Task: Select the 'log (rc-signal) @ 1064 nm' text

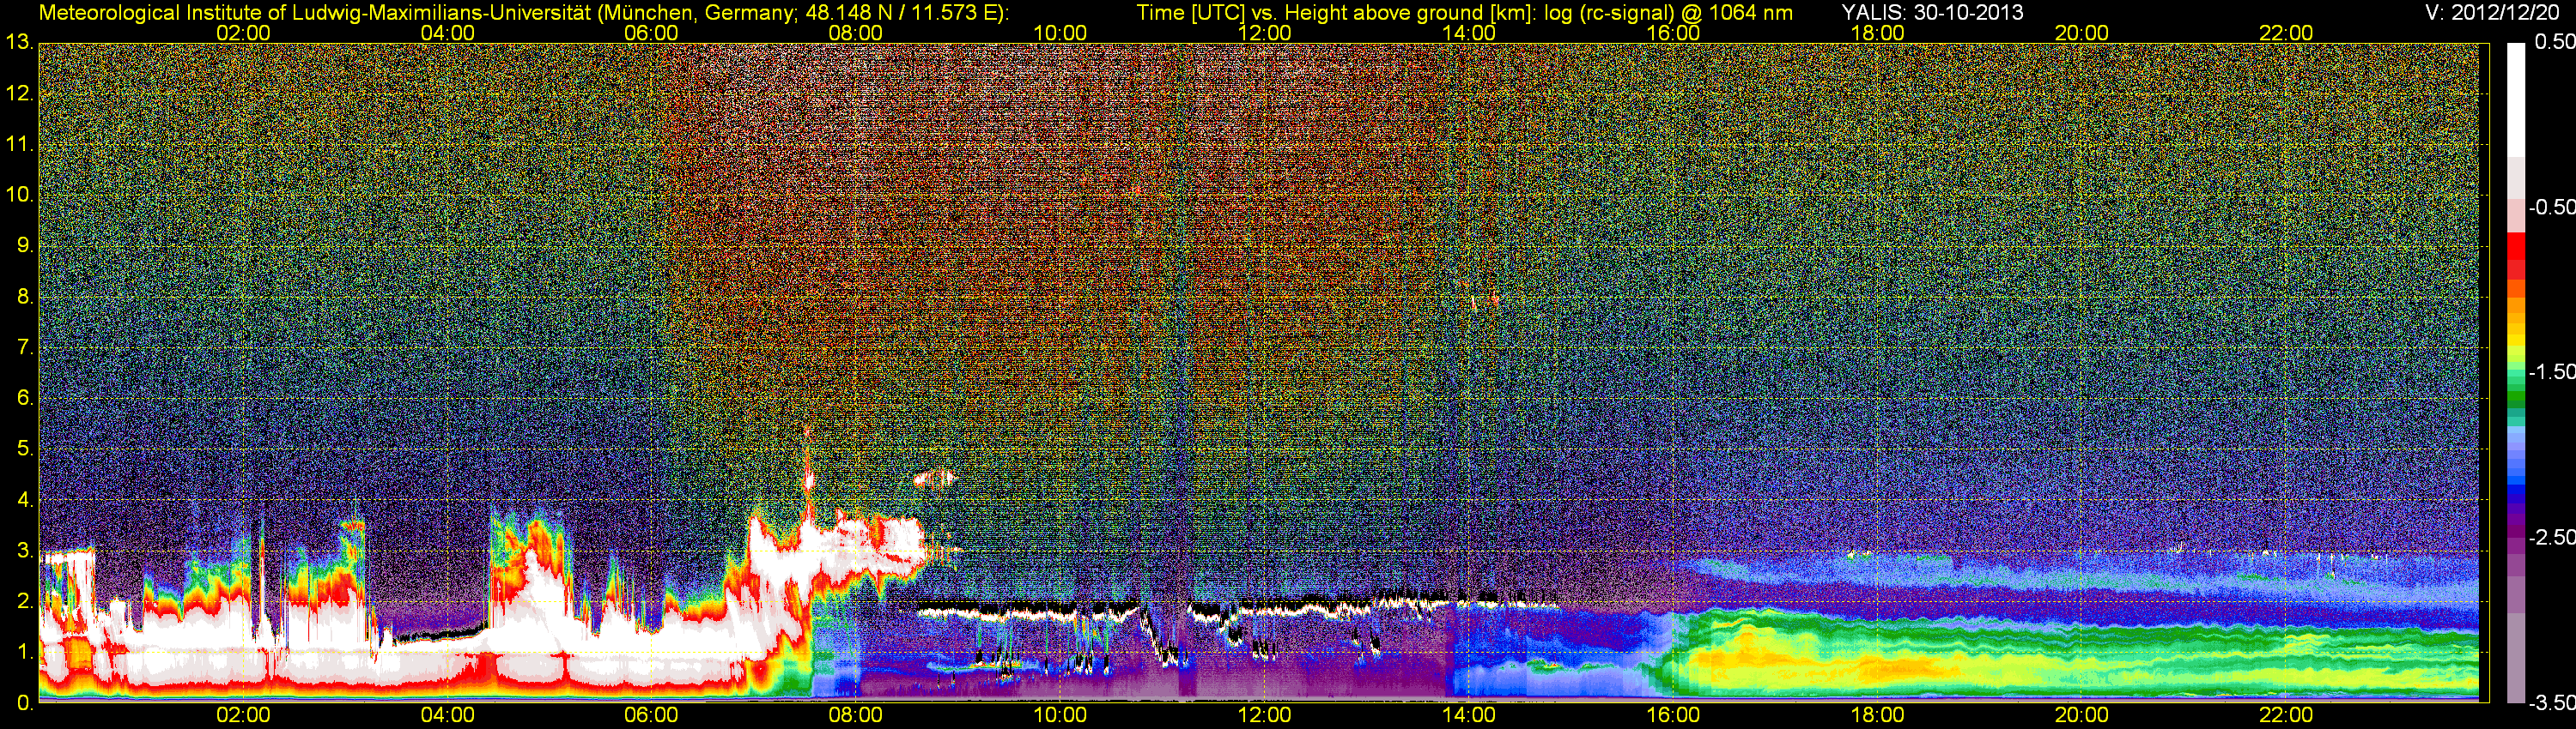Action: pos(1668,12)
